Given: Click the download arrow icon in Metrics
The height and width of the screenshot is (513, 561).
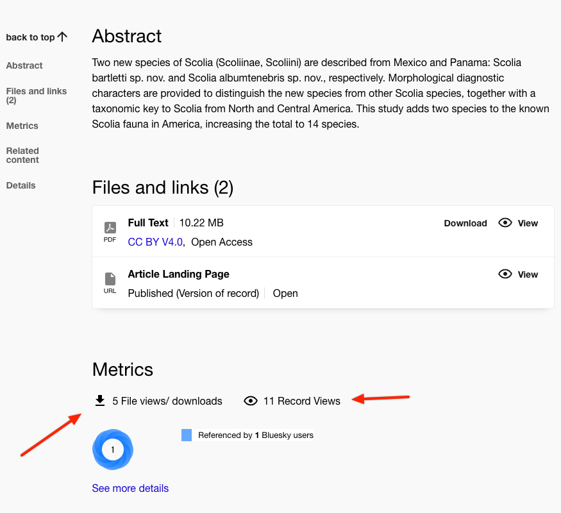Looking at the screenshot, I should [99, 401].
